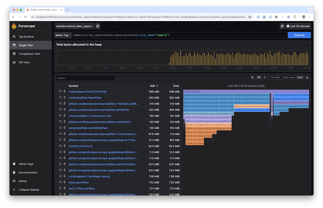This screenshot has height=208, width=323.
Task: Click magnifier icon for compress/flate.(*compressor).init row
Action: pyautogui.click(x=61, y=116)
